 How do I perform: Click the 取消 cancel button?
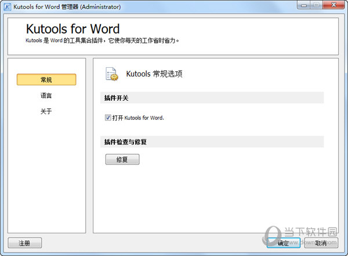point(321,243)
